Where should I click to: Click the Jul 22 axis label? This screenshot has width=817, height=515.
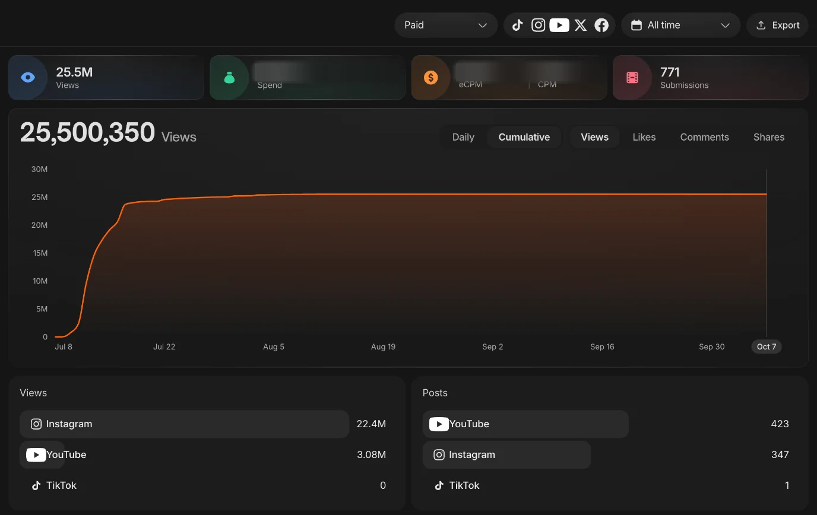[x=164, y=346]
